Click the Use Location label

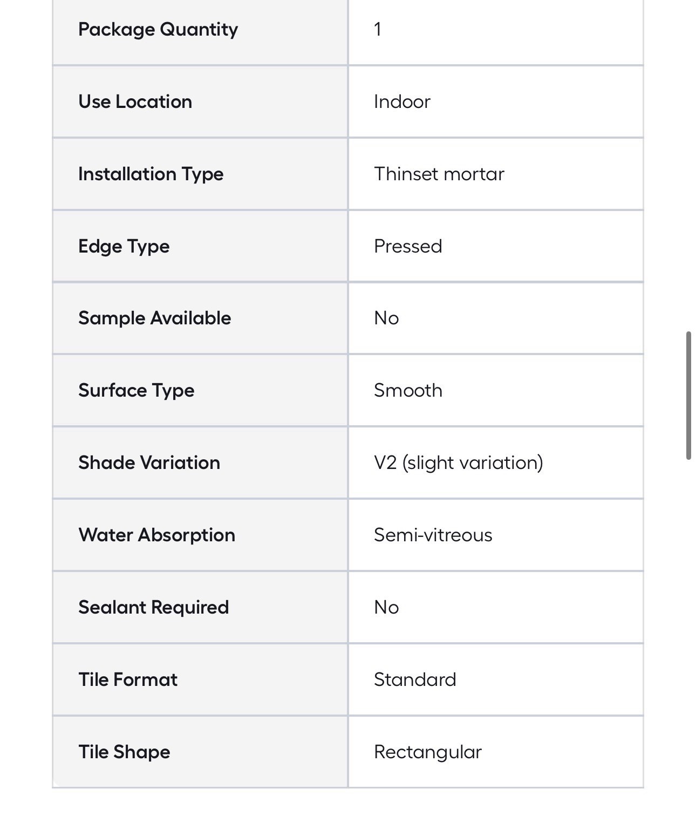135,101
